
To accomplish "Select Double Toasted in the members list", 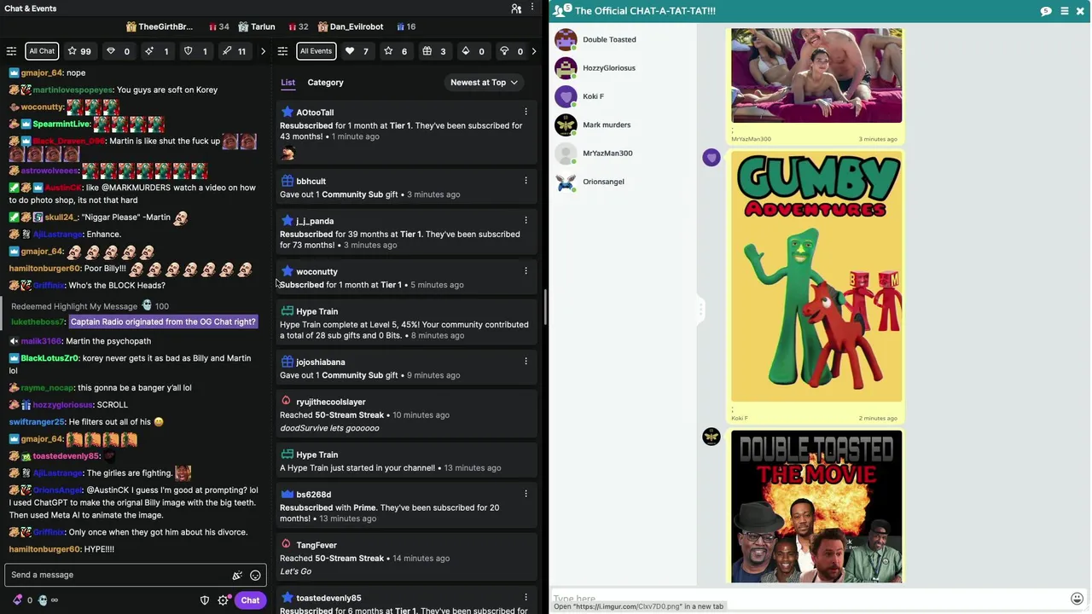I will coord(609,39).
